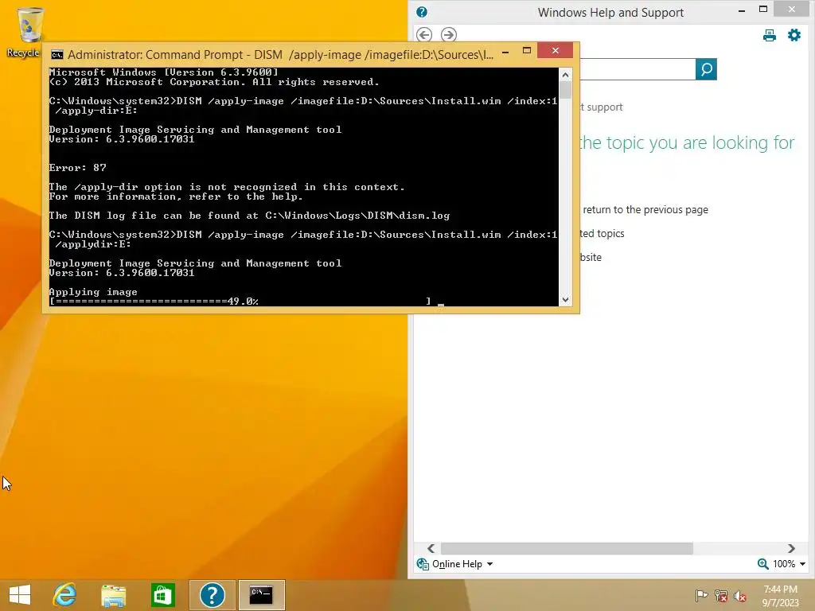815x611 pixels.
Task: Click the "Error: 87" line in console
Action: (x=77, y=168)
